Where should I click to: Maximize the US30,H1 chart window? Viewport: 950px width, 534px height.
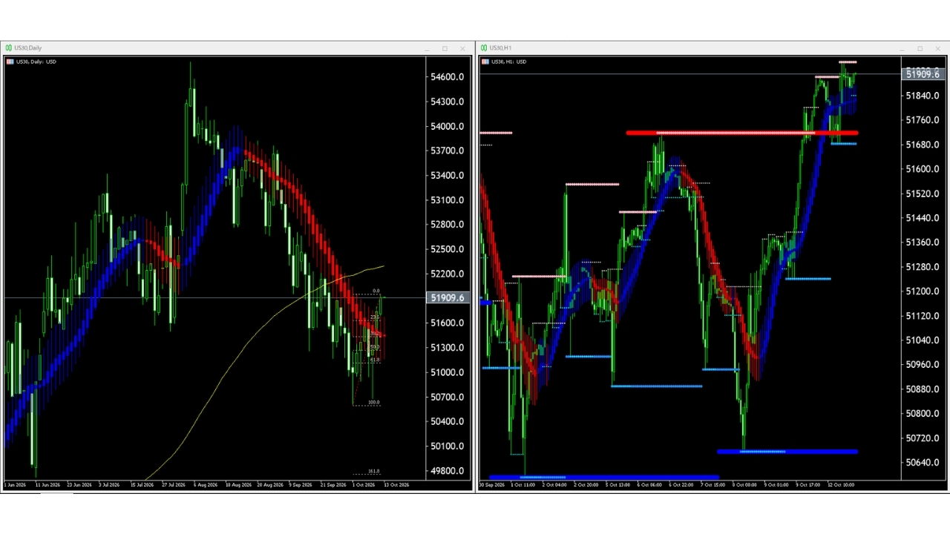tap(920, 48)
